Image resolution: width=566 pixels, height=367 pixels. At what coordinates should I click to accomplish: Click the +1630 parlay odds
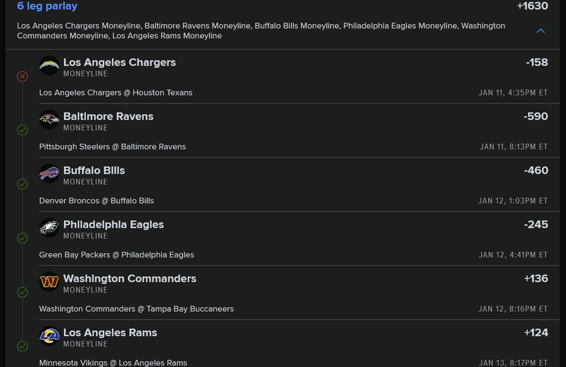pos(532,6)
